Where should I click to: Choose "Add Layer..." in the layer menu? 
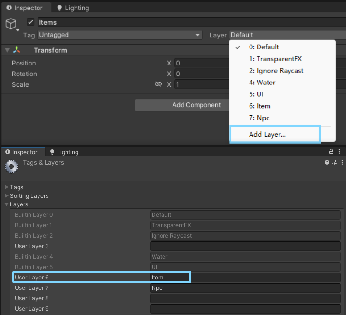(x=267, y=134)
